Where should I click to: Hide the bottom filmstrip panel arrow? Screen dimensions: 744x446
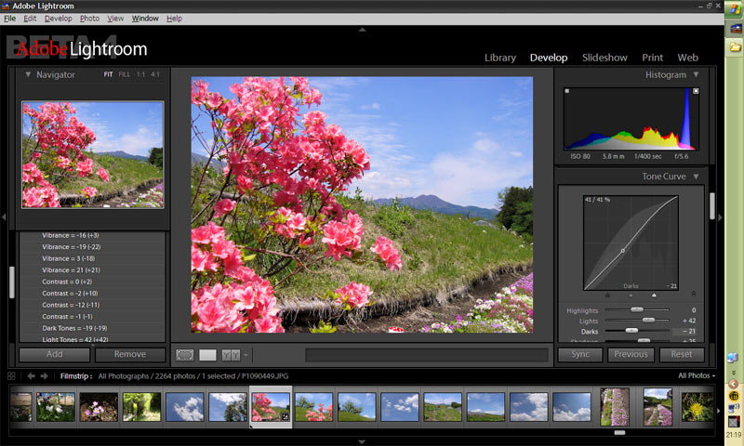(362, 441)
